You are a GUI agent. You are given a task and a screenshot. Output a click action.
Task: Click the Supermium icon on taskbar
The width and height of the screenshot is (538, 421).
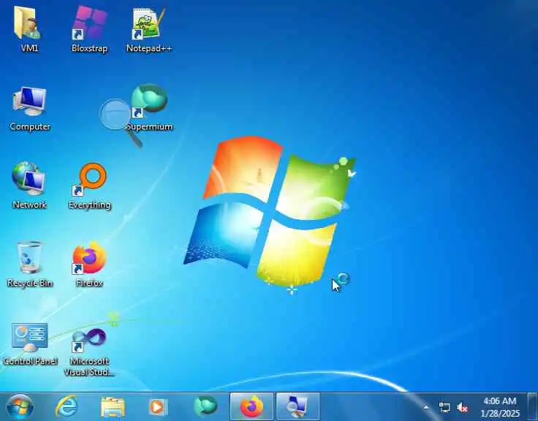pos(206,406)
